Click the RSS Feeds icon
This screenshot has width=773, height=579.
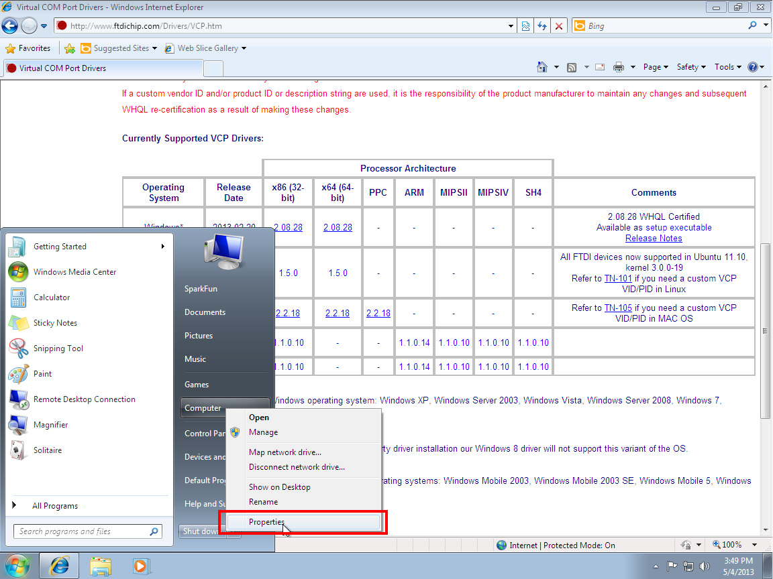coord(572,68)
